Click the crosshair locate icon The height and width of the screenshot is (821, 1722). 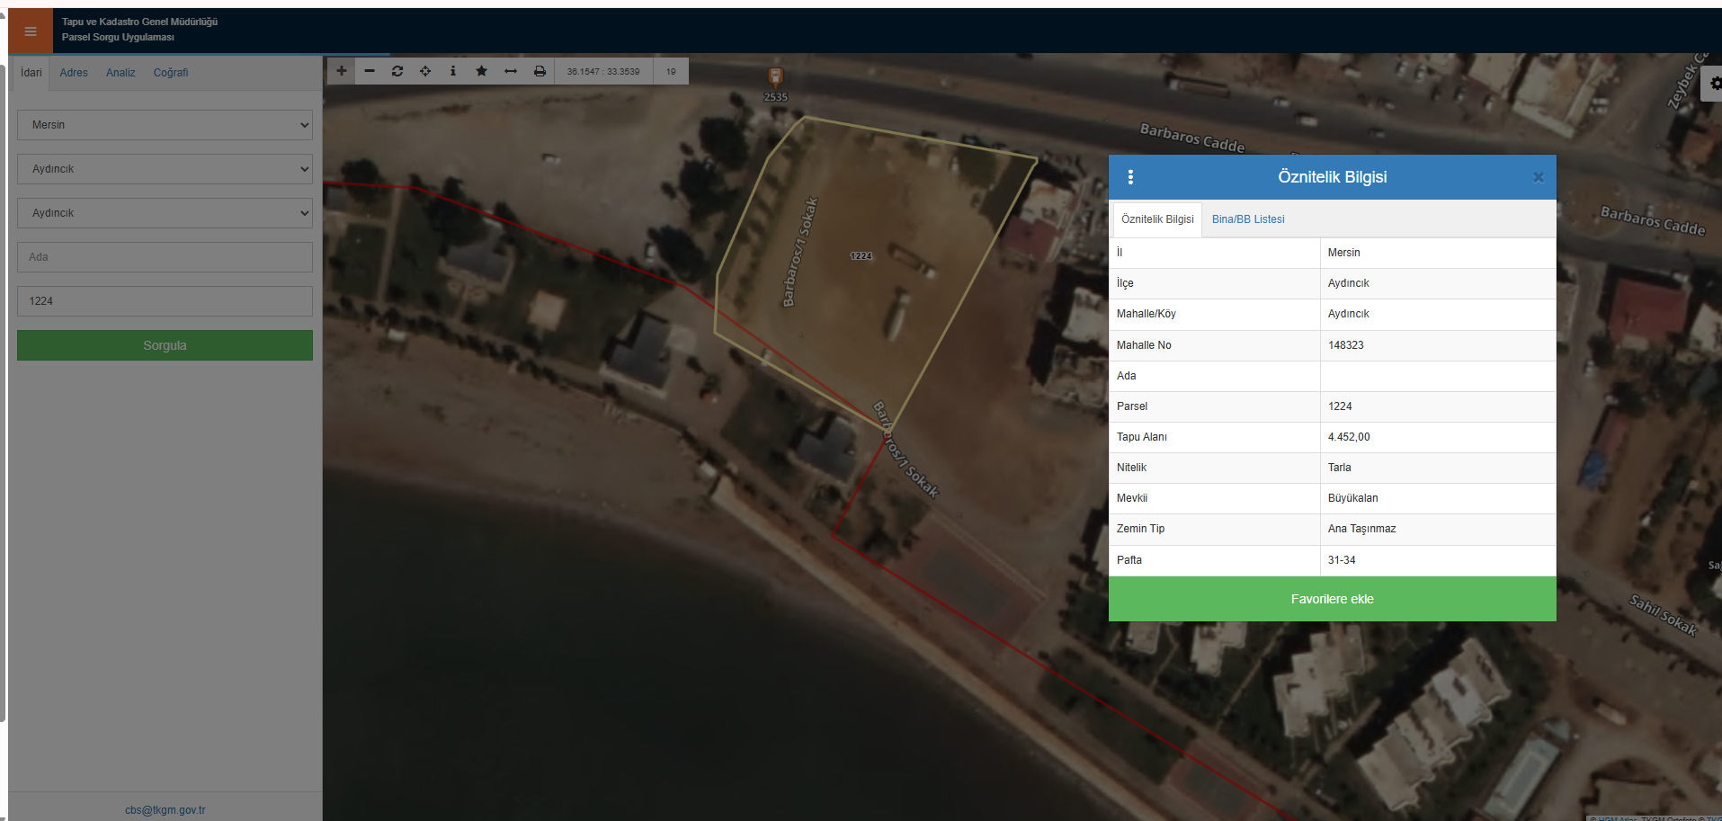425,71
